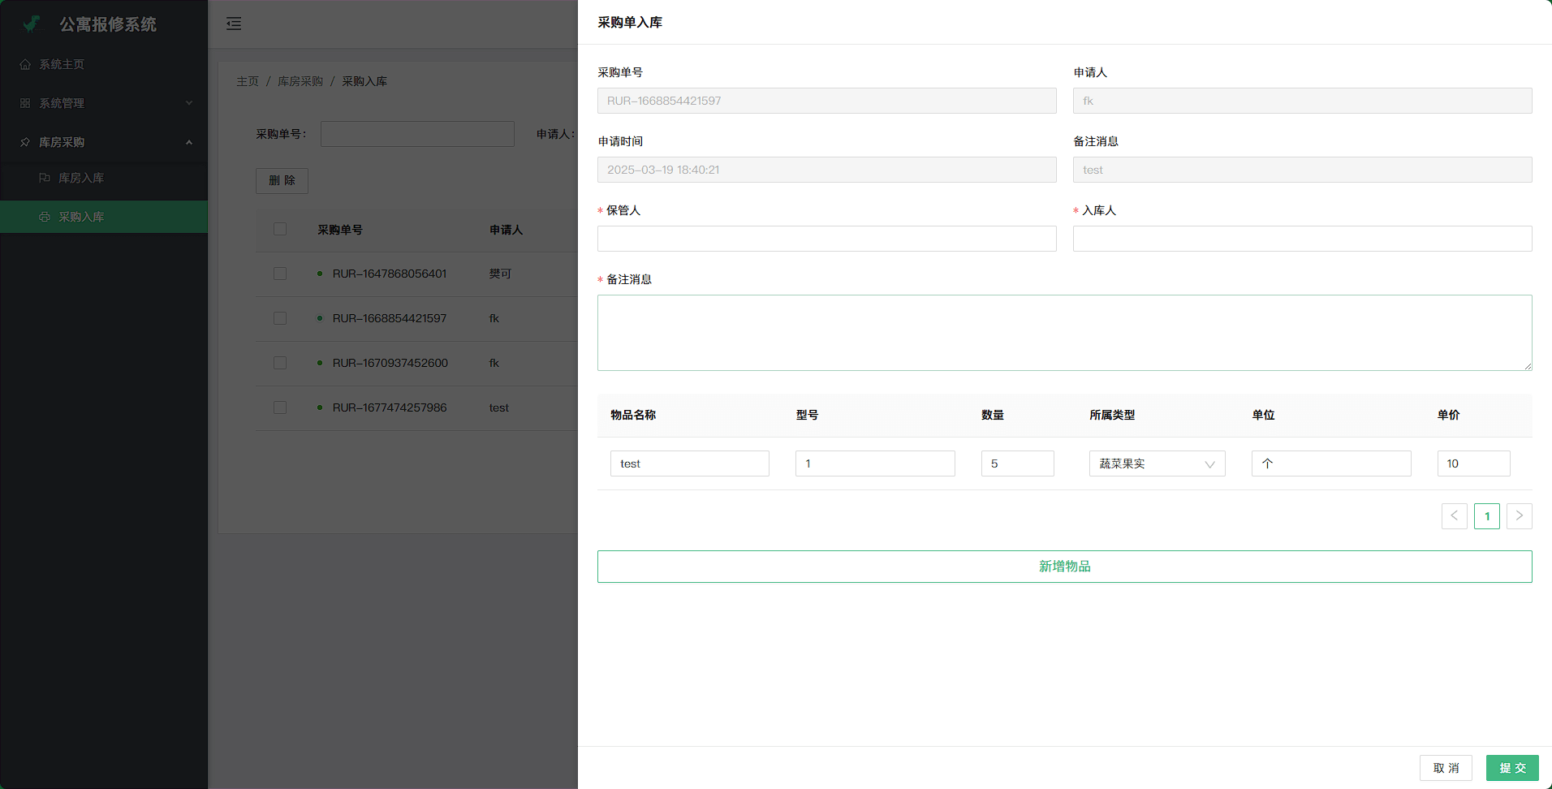Open the 所属类型 dropdown showing 蔬菜果实

click(x=1156, y=463)
